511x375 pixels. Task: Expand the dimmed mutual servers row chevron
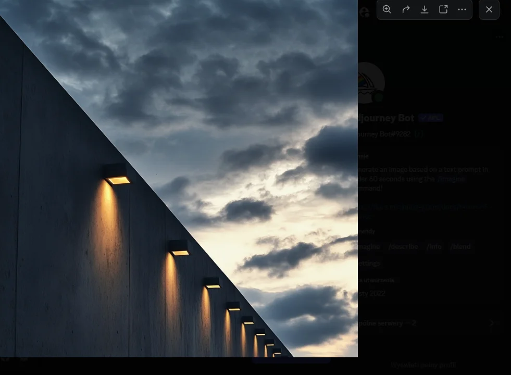pyautogui.click(x=492, y=323)
